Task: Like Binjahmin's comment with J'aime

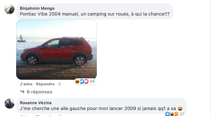Action: pyautogui.click(x=26, y=84)
